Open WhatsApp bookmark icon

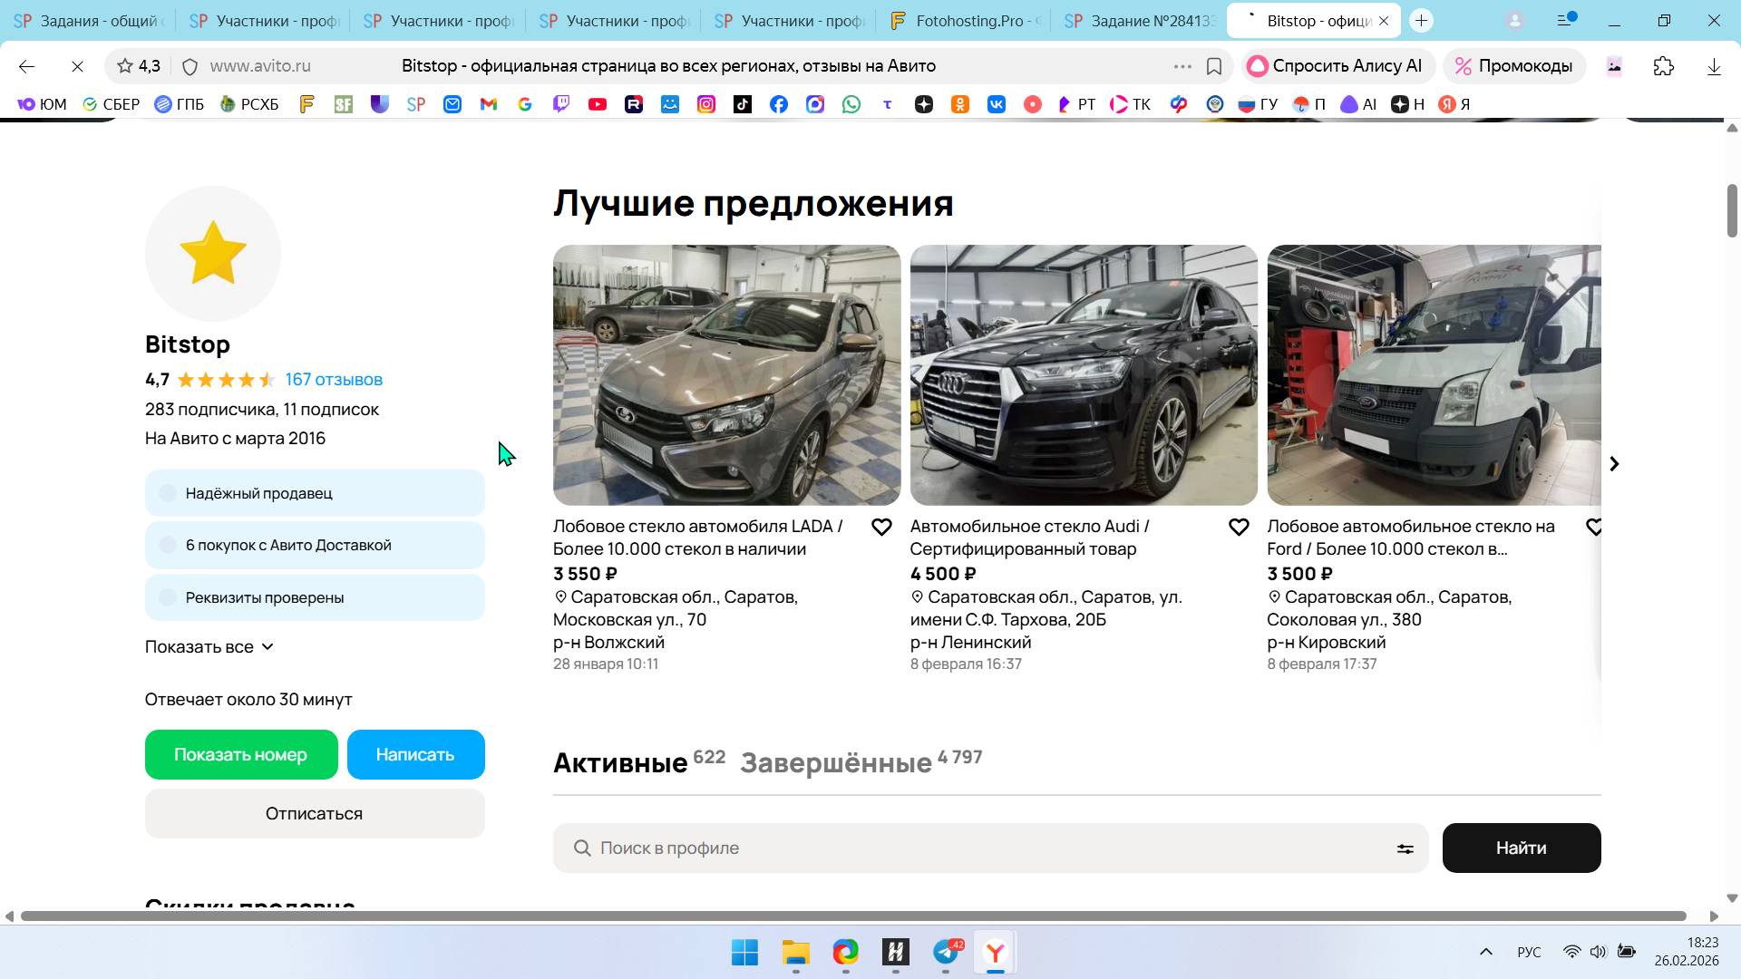click(x=851, y=104)
